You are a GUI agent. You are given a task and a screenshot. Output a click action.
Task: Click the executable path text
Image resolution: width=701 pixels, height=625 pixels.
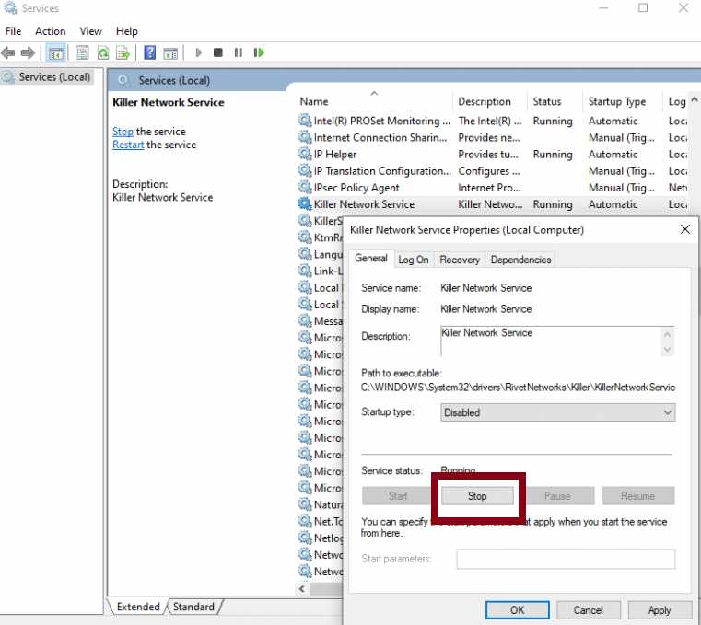coord(518,388)
